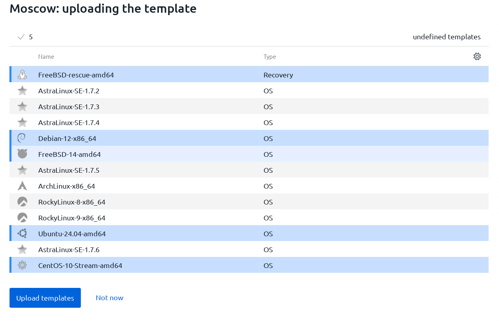Select the AstraLinux-SE-1.7.6 template row
Viewport: 499px width, 326px height.
point(159,249)
